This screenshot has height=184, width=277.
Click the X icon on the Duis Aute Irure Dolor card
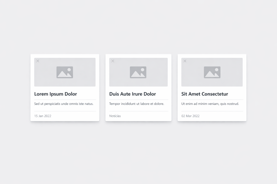tap(113, 61)
